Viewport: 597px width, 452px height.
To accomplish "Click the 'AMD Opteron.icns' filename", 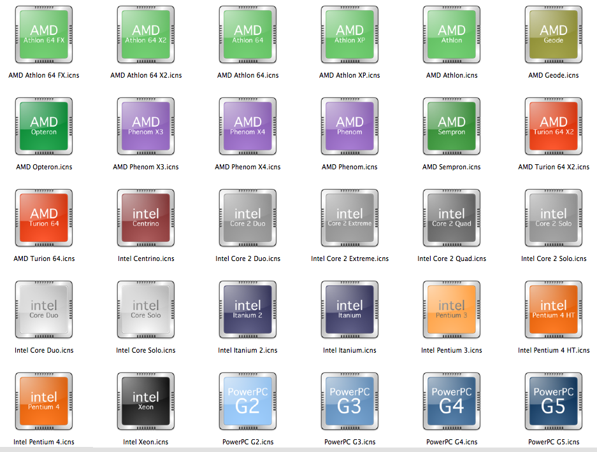I will point(44,167).
